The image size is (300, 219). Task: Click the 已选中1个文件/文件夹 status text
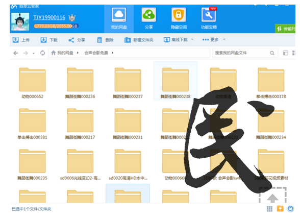click(32, 209)
